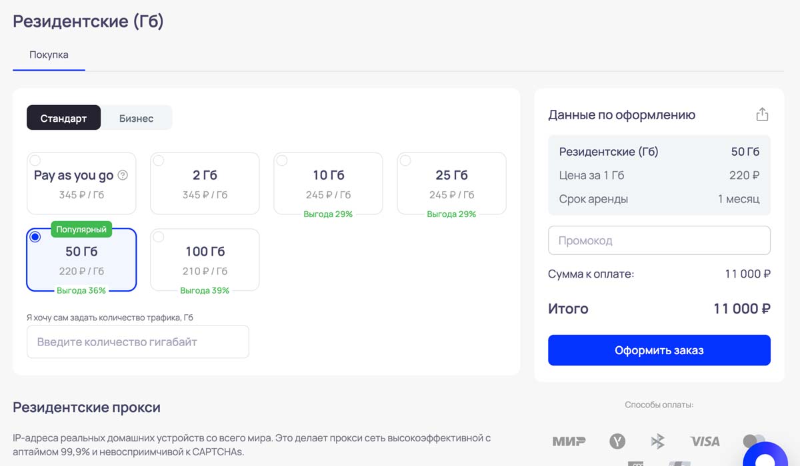The width and height of the screenshot is (800, 466).
Task: Open the Покупка tab
Action: tap(49, 55)
